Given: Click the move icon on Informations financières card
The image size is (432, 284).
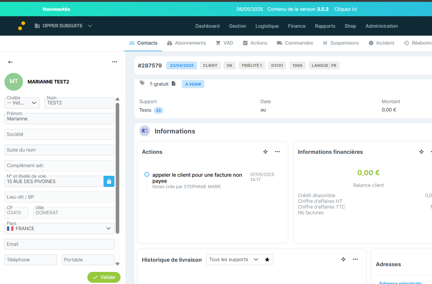Looking at the screenshot, I should 421,152.
